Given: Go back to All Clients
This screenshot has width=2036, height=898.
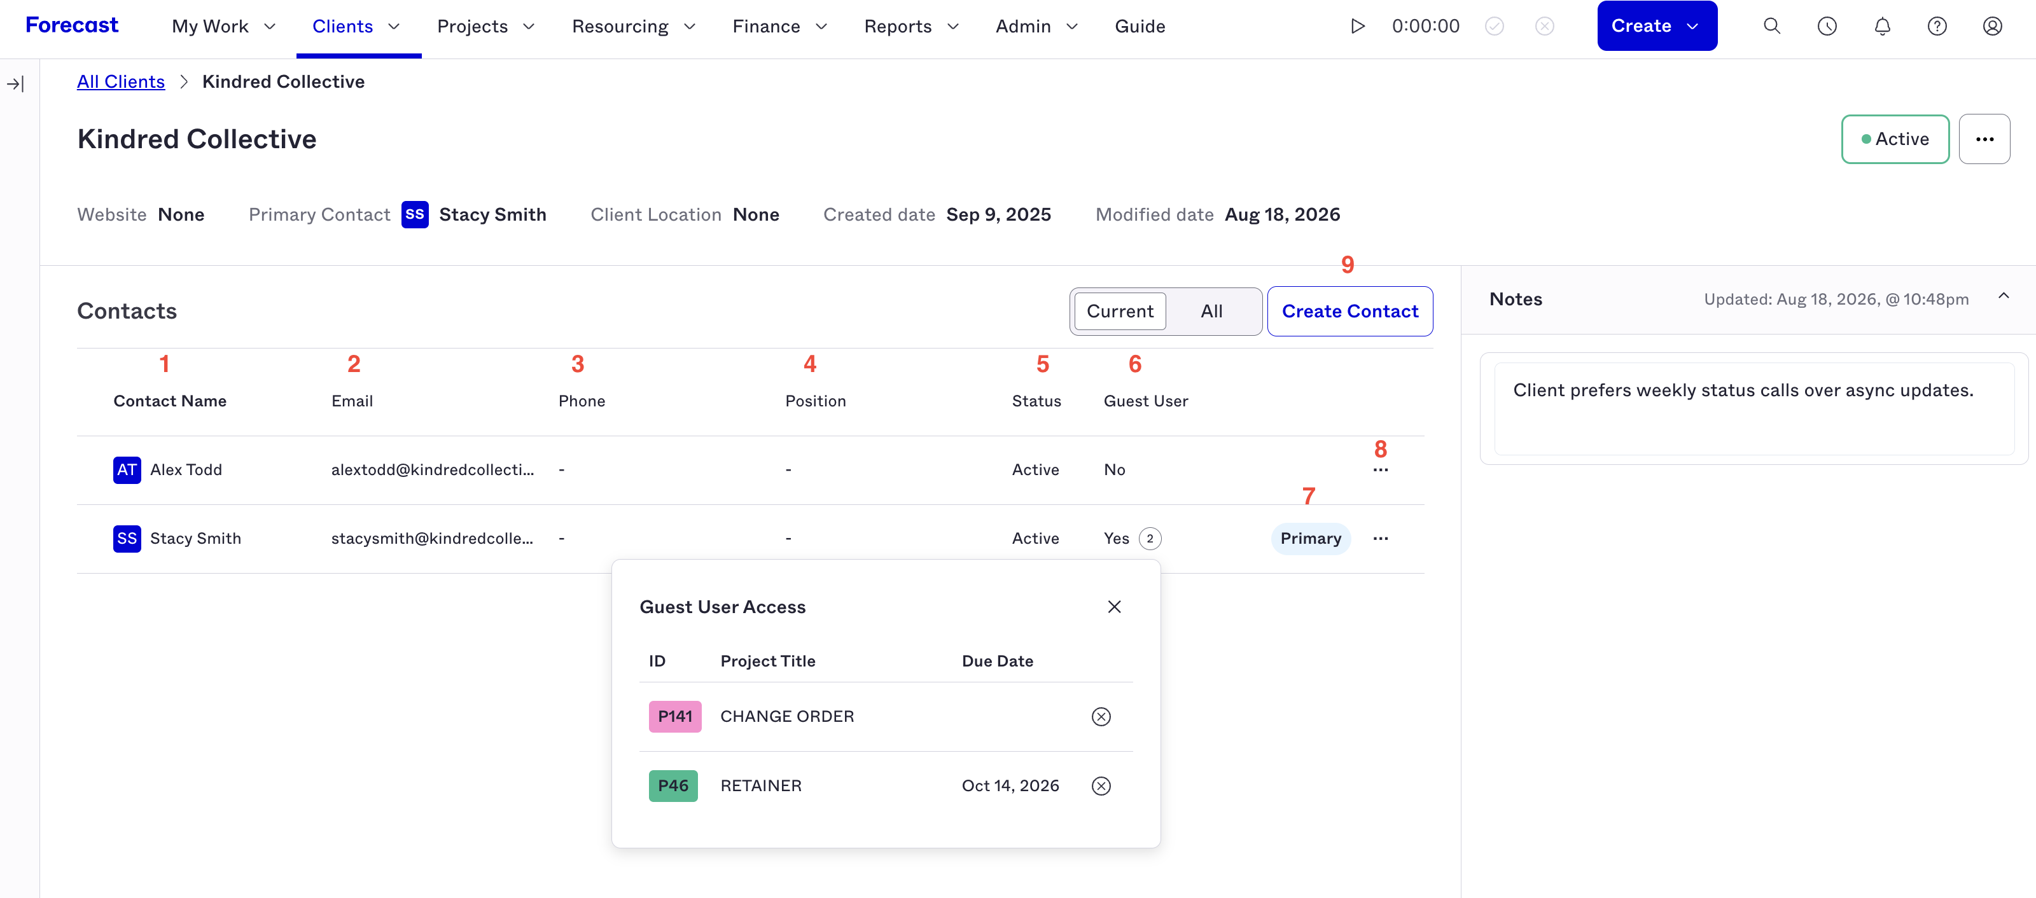Looking at the screenshot, I should pyautogui.click(x=121, y=81).
